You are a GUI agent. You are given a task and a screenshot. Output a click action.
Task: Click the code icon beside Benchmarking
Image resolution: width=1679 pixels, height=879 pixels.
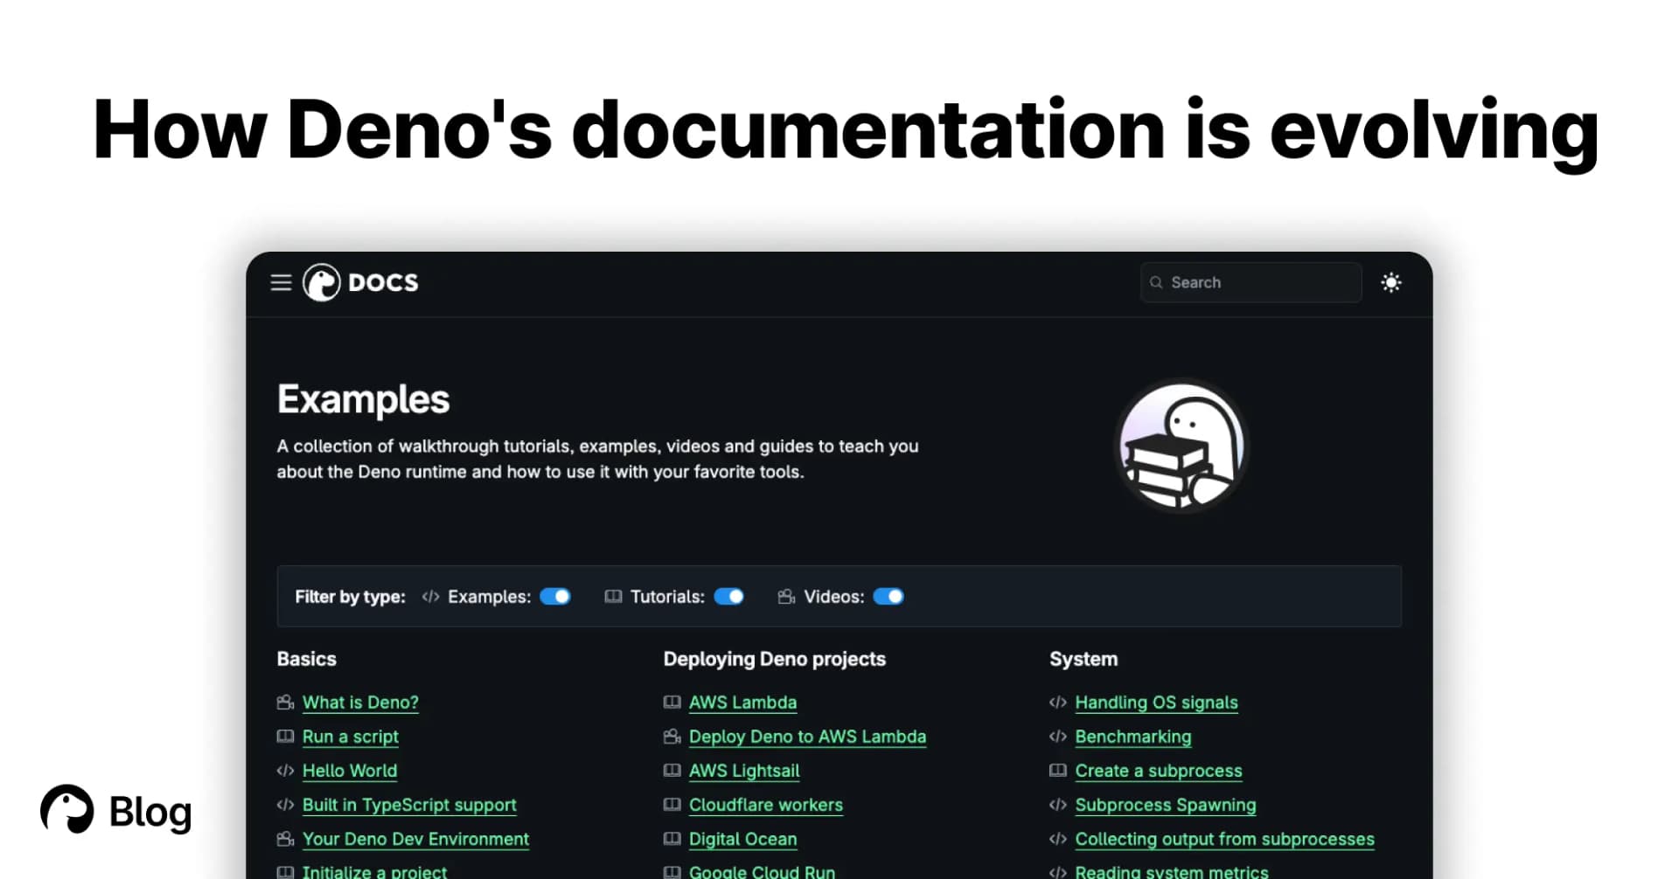pos(1057,736)
